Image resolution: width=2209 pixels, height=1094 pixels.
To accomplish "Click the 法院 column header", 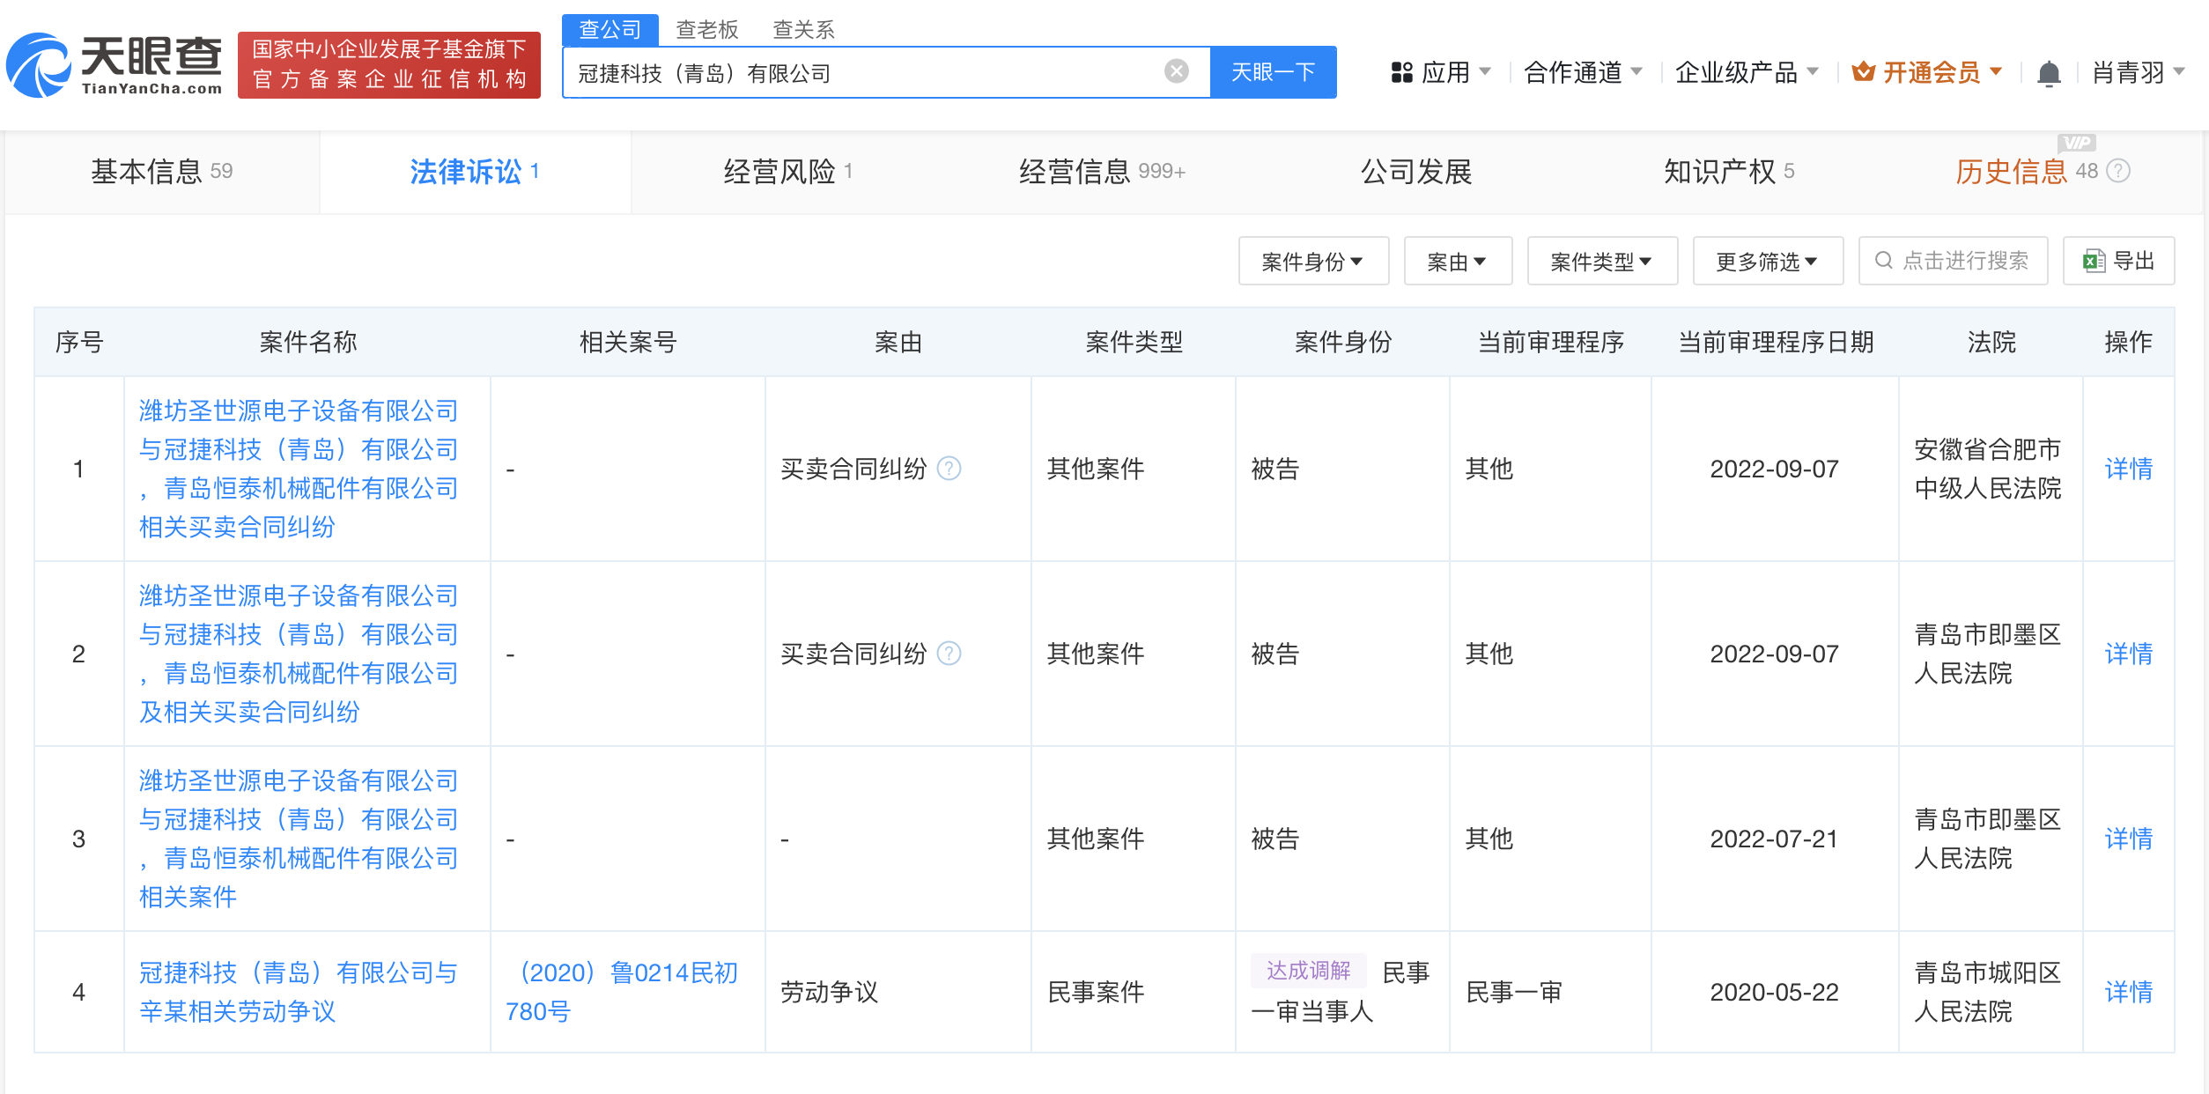I will coord(1991,342).
